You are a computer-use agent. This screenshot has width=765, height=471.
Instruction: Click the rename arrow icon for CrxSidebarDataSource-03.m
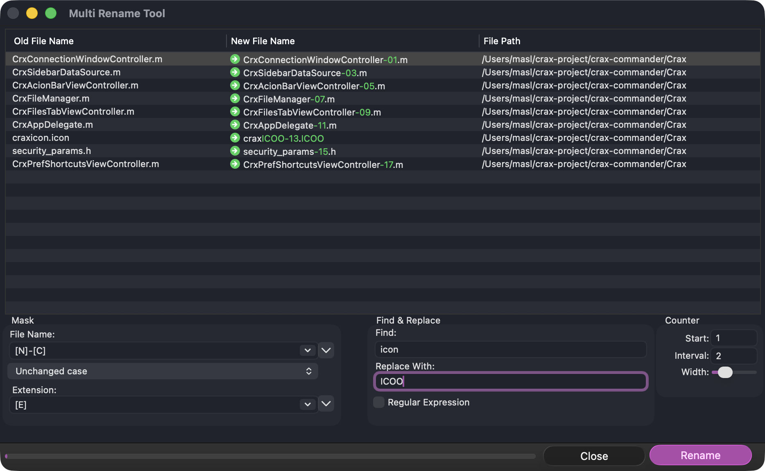235,72
